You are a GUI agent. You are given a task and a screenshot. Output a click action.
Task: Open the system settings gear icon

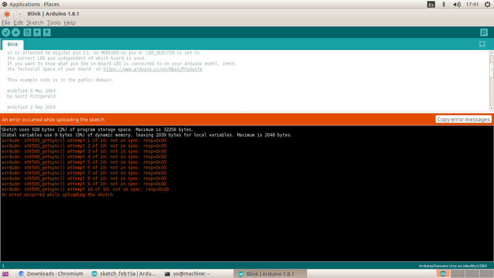pos(487,4)
